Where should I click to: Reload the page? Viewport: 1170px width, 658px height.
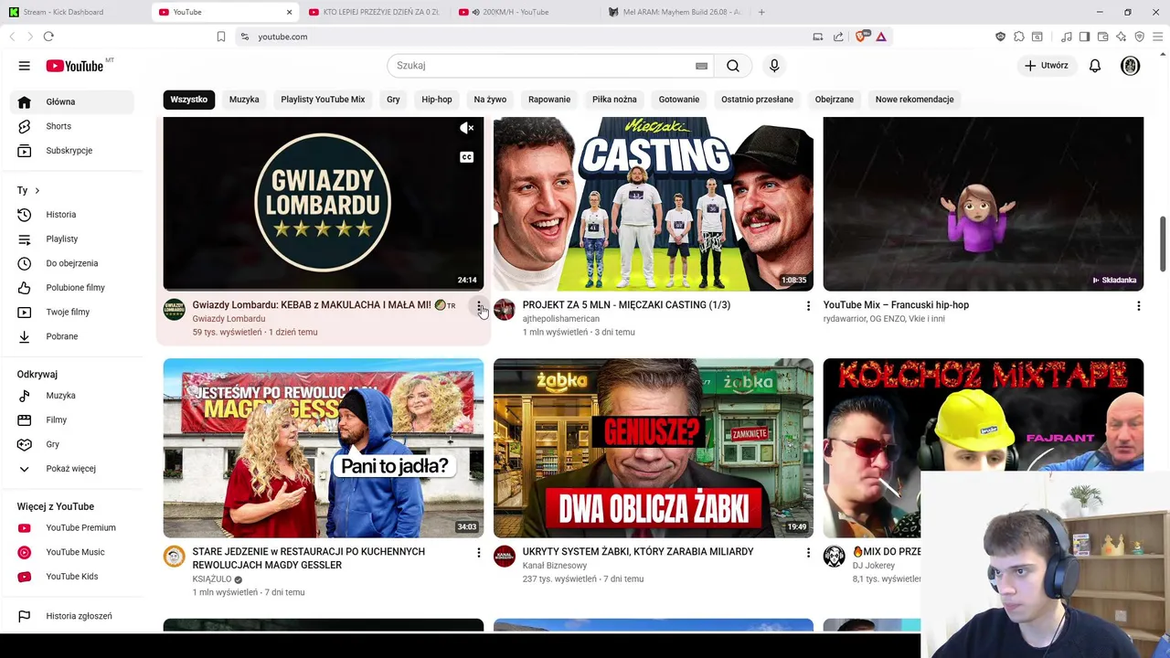48,37
